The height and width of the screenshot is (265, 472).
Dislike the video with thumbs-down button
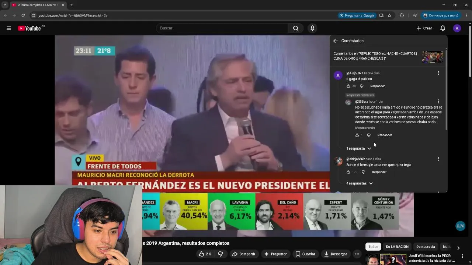pyautogui.click(x=221, y=254)
